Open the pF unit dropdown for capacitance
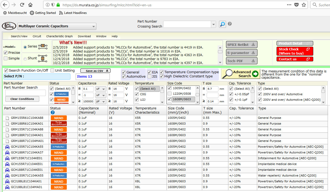The height and width of the screenshot is (192, 330). pos(101,101)
